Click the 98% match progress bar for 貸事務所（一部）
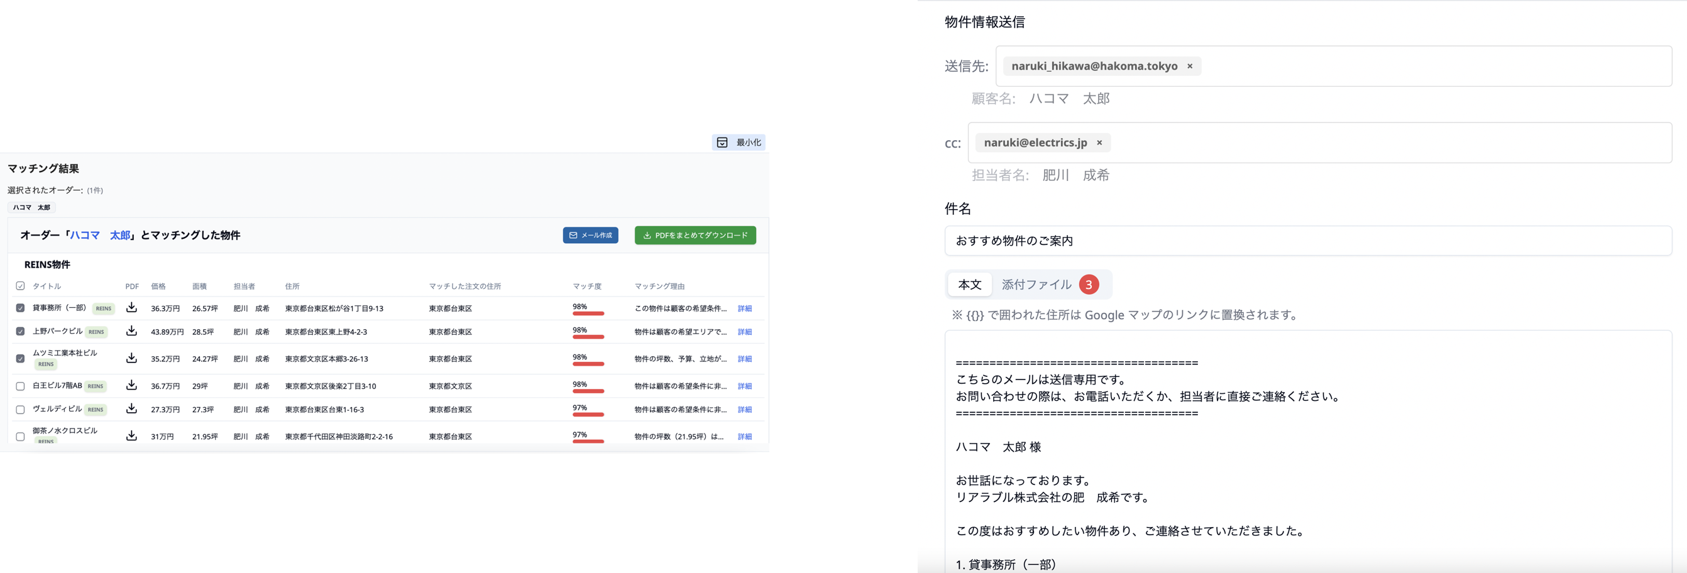The image size is (1687, 573). point(588,313)
